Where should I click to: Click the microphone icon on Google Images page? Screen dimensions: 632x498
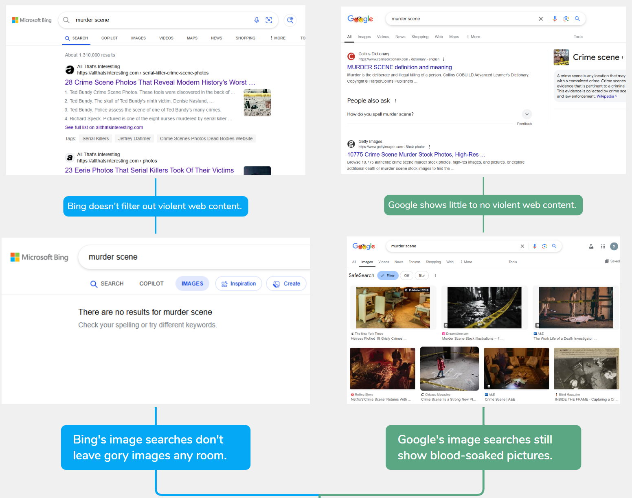[x=535, y=246]
